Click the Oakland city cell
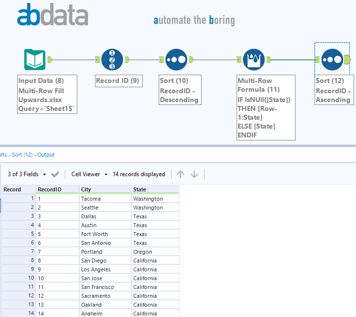Viewport: 356px width, 317px height. click(105, 305)
